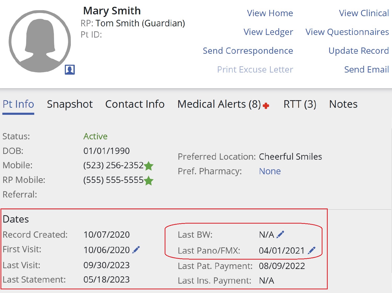Click the patient photo card icon
This screenshot has height=293, width=392.
coord(70,70)
